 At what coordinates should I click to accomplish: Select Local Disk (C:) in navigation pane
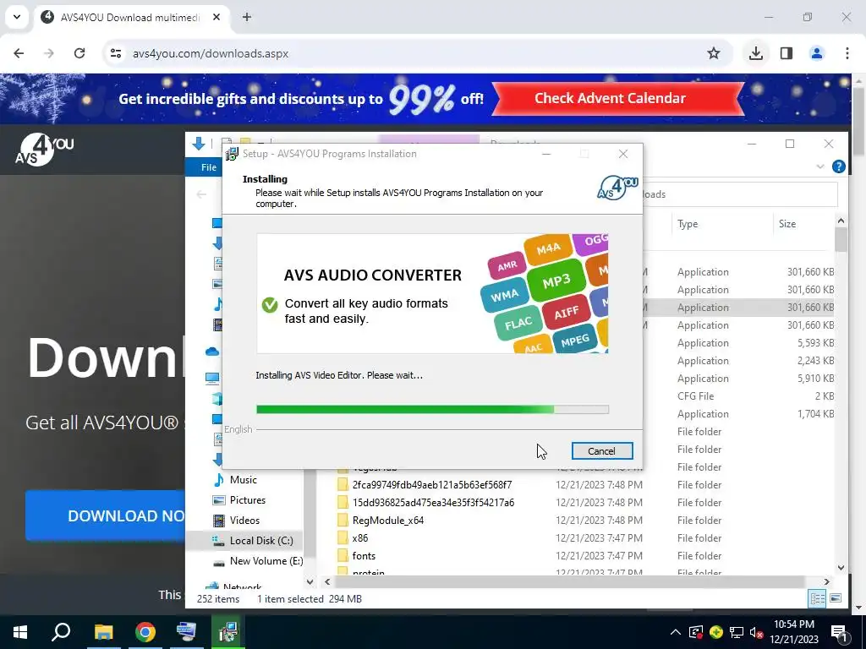tap(261, 541)
